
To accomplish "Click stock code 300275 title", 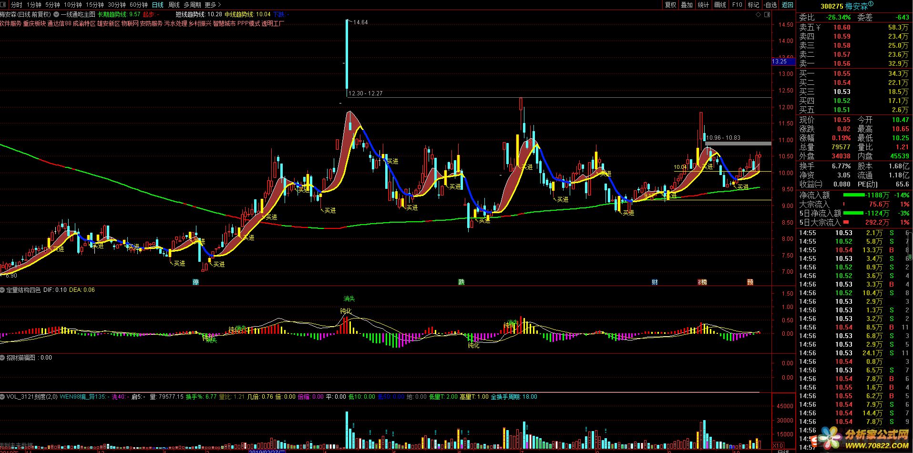I will click(x=831, y=6).
